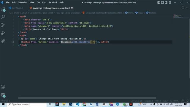Screen dimensions: 190x107
Task: Select the html file name breadcrumb
Action: click(104, 13)
